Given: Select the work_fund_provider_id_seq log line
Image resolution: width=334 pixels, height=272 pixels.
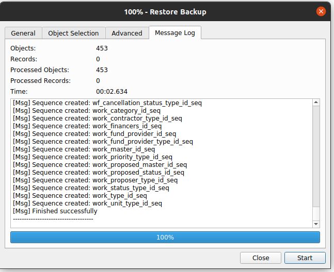Looking at the screenshot, I should click(x=94, y=134).
